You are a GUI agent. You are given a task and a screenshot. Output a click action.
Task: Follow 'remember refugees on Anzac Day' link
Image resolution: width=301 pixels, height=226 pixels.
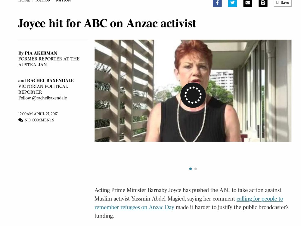(x=134, y=207)
